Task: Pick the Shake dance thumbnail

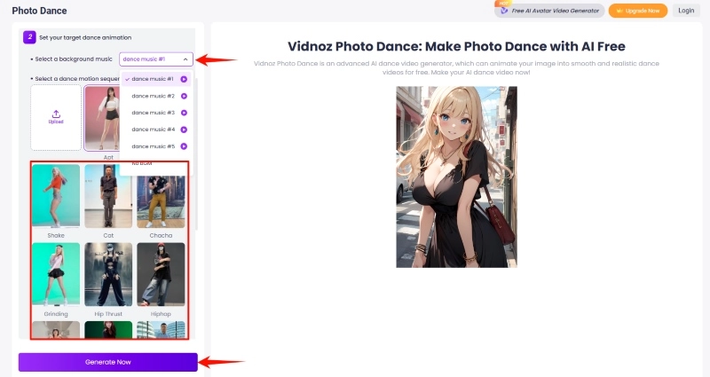Action: [56, 196]
